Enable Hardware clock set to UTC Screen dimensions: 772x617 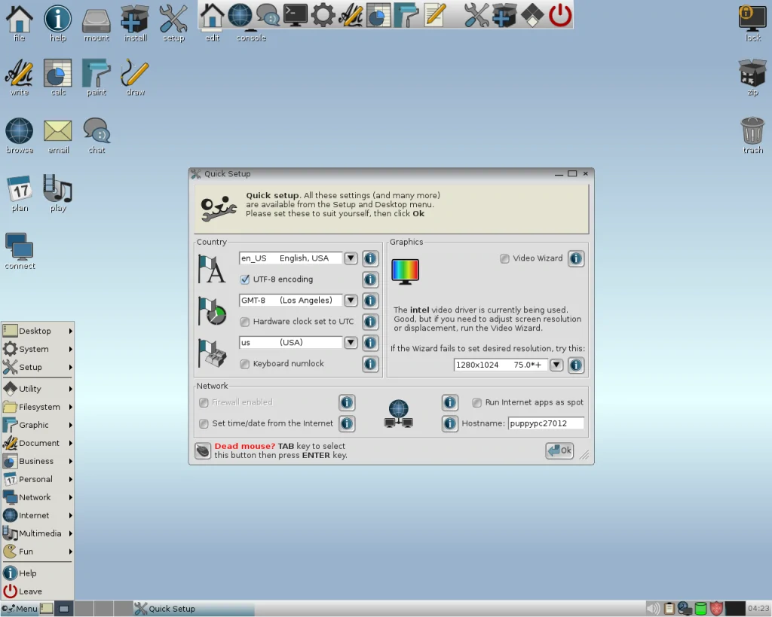245,322
